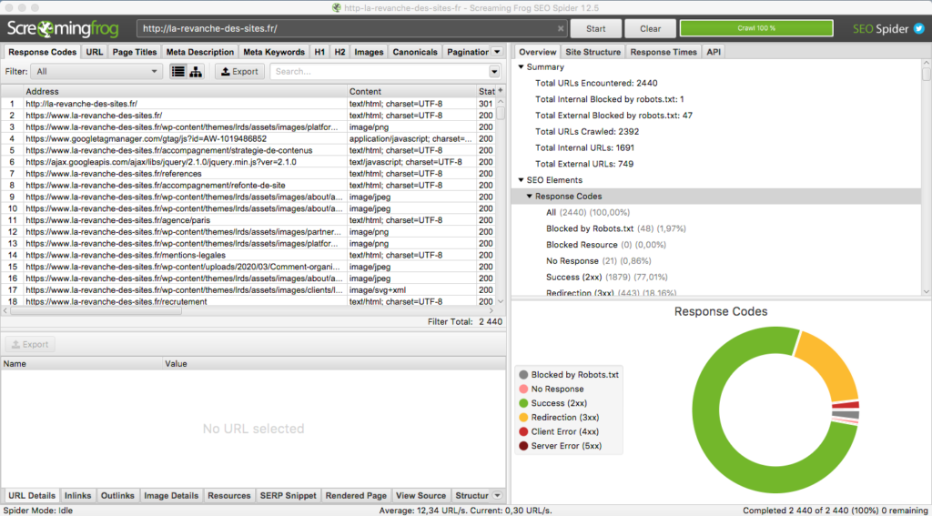Open the Canonicals tab

click(415, 52)
